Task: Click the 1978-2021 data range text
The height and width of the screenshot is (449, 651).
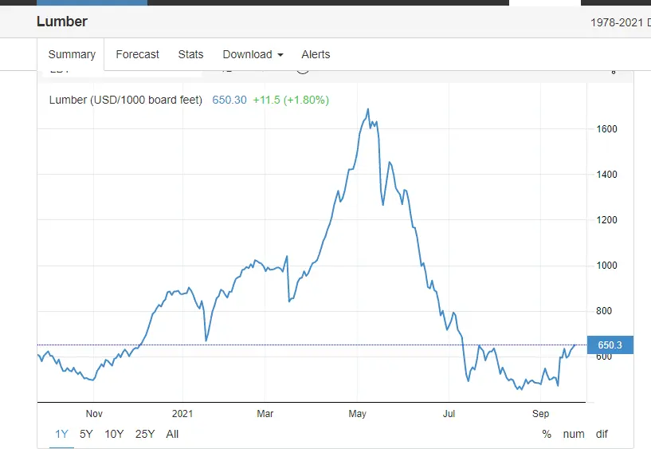Action: point(620,22)
